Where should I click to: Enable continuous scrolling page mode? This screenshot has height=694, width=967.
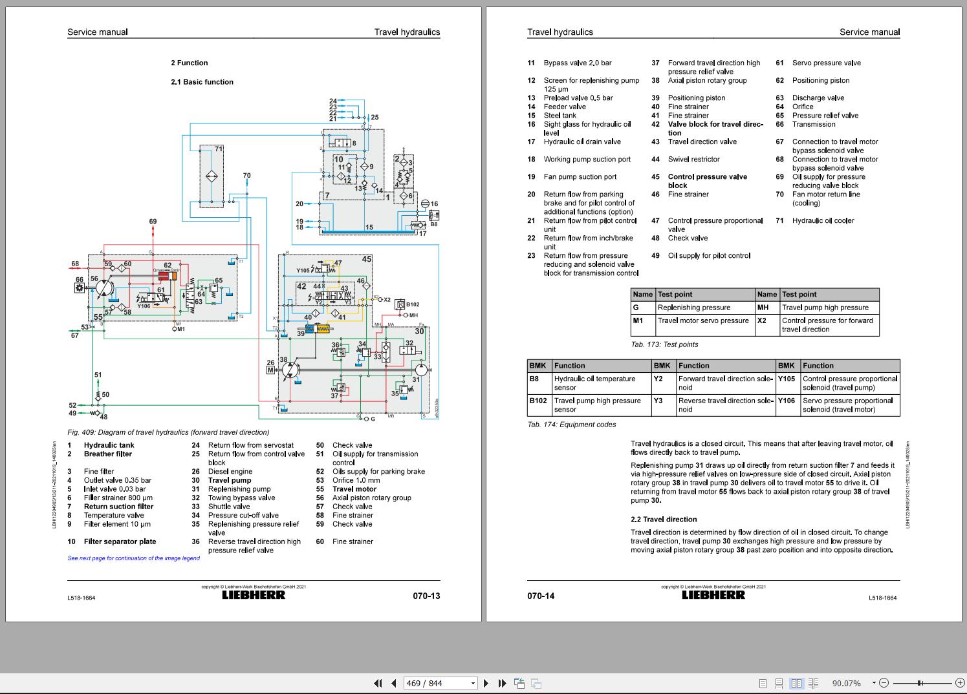tap(779, 683)
